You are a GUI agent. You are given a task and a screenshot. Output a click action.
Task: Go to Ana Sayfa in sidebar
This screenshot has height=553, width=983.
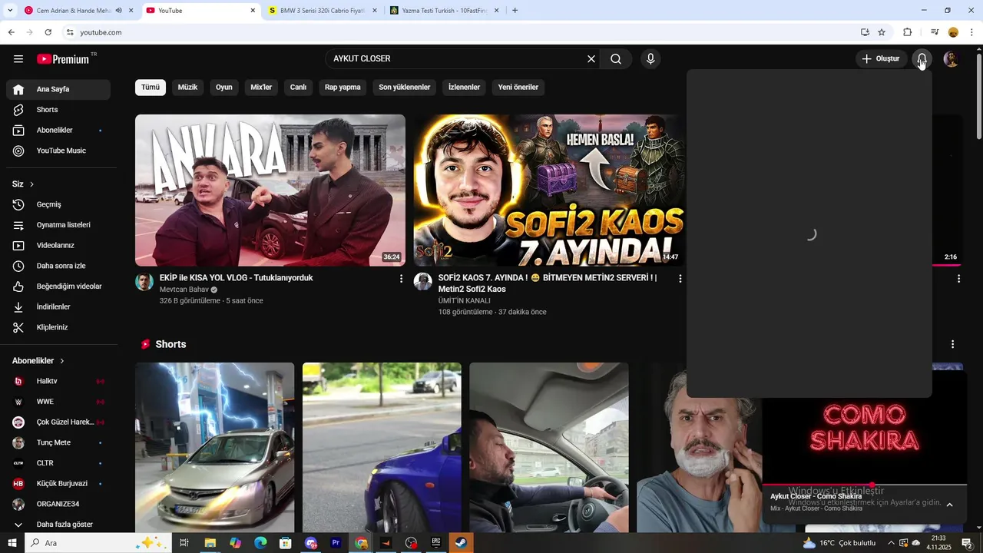58,89
